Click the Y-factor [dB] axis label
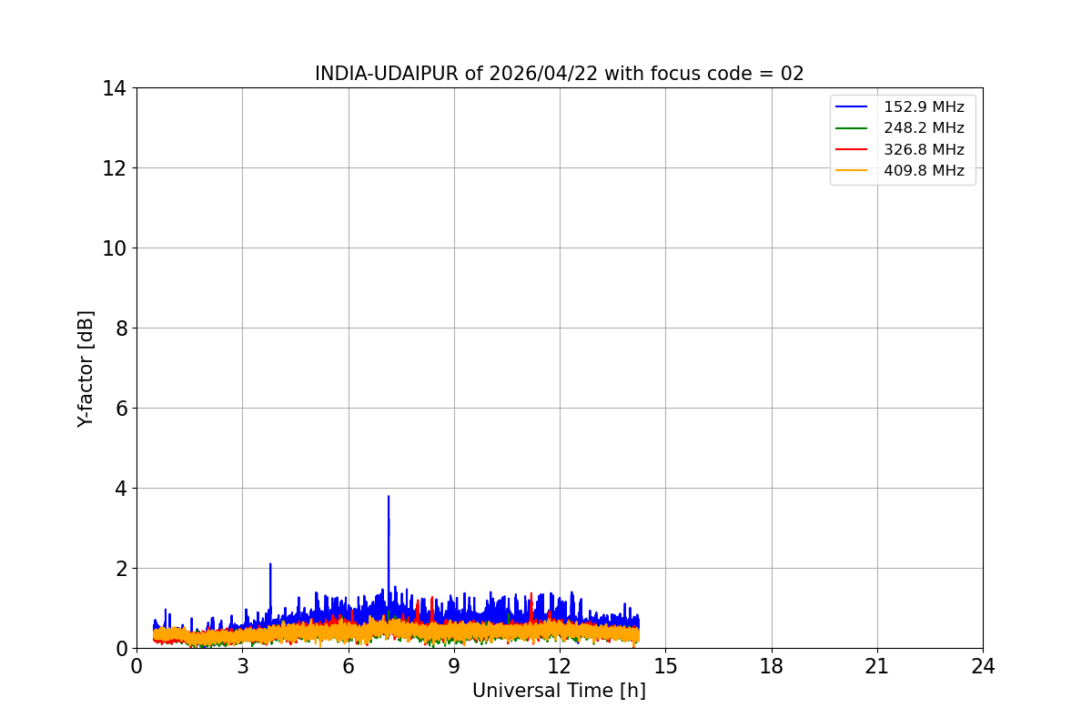 coord(86,369)
